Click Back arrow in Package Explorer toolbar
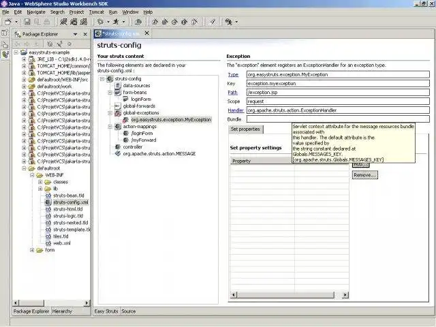Viewport: 436px width, 327px height. pos(17,44)
